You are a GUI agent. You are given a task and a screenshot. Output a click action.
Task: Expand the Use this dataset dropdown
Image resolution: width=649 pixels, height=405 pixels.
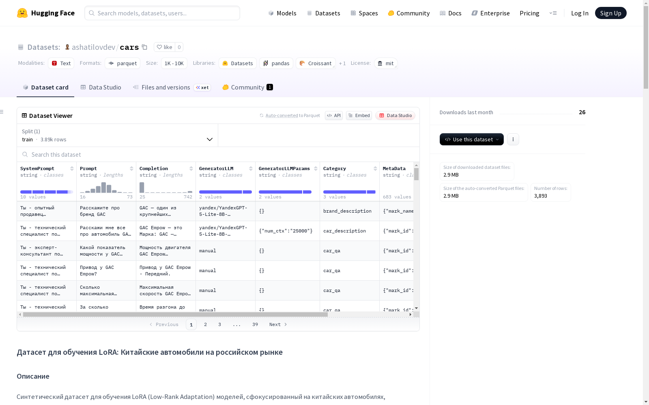click(472, 139)
